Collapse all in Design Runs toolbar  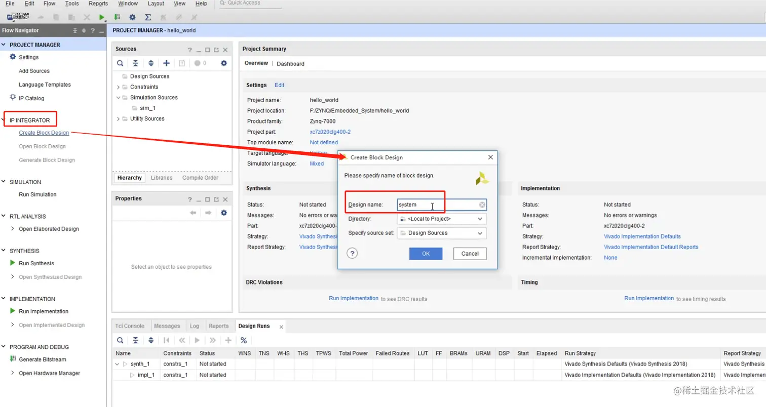(x=135, y=340)
